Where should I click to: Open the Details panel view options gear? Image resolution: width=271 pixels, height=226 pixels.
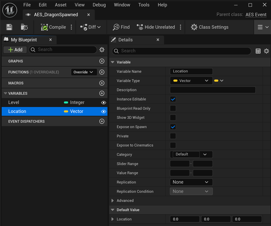(x=266, y=51)
